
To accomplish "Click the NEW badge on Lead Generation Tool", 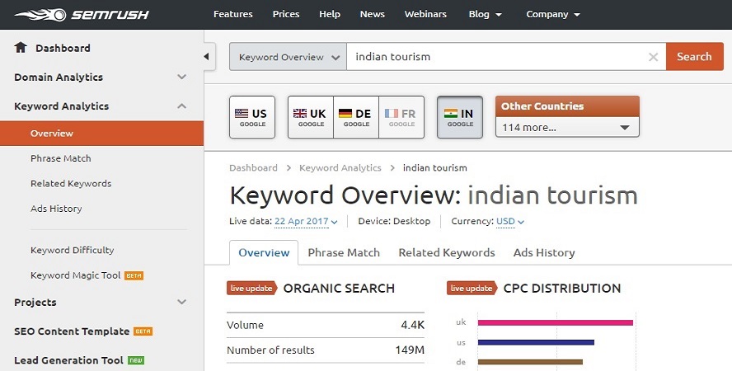I will [x=136, y=360].
